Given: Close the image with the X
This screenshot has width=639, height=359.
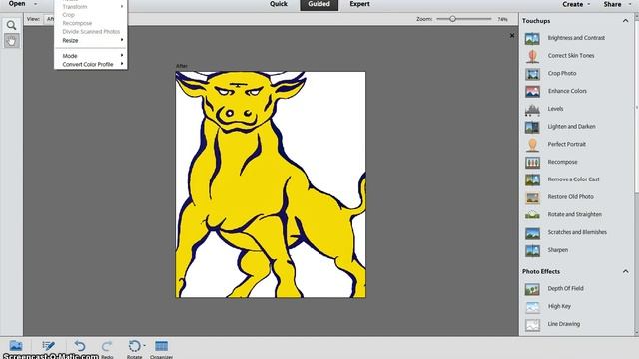Looking at the screenshot, I should click(x=512, y=36).
